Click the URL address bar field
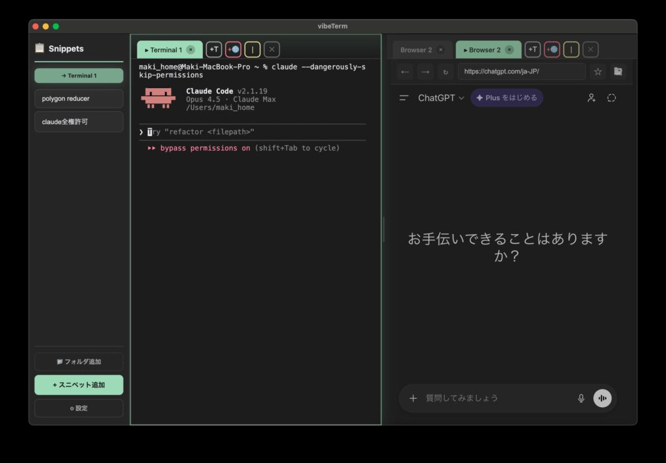Viewport: 666px width, 463px height. 521,72
